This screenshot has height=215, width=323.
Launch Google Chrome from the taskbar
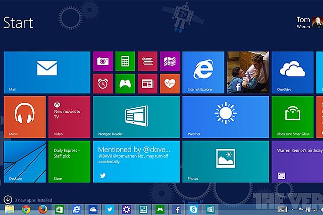[26, 209]
